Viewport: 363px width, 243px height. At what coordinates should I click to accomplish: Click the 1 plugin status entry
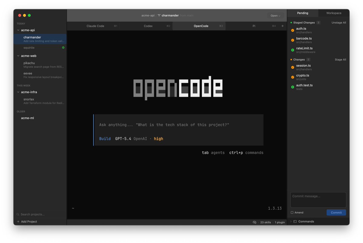280,222
